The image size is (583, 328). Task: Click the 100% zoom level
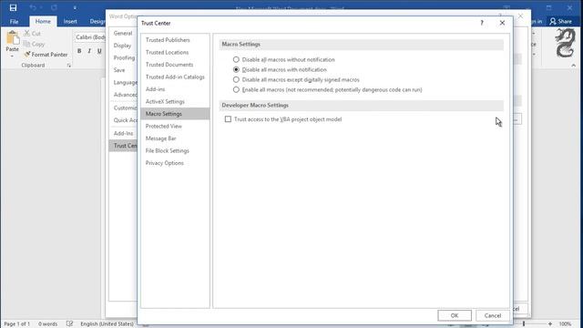point(565,324)
